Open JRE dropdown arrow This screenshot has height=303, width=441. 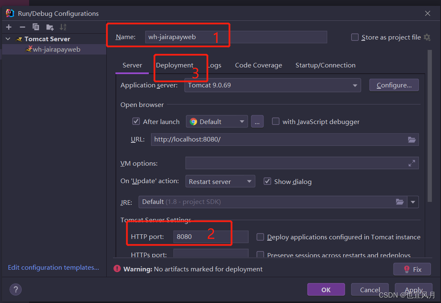[413, 202]
